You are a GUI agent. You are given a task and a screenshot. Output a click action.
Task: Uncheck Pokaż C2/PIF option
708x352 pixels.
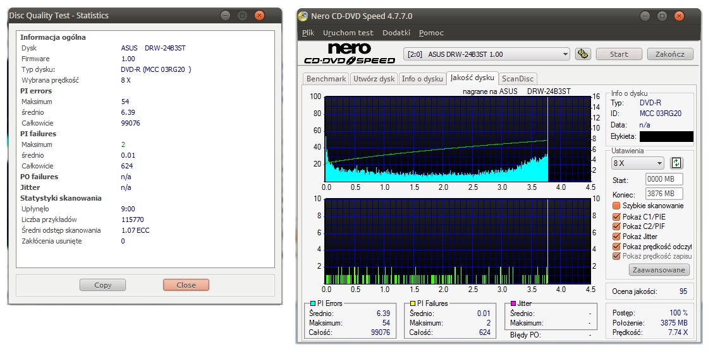point(616,226)
